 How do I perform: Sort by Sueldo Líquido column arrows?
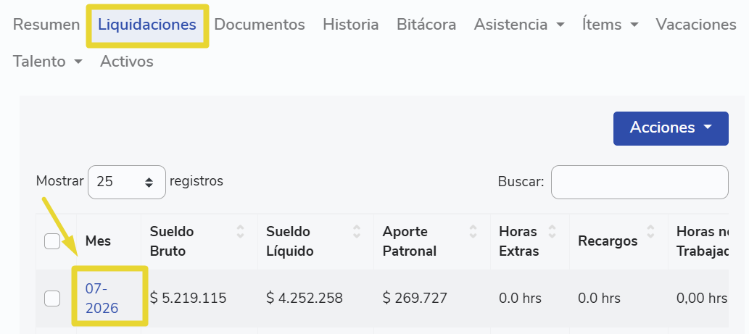[x=356, y=231]
